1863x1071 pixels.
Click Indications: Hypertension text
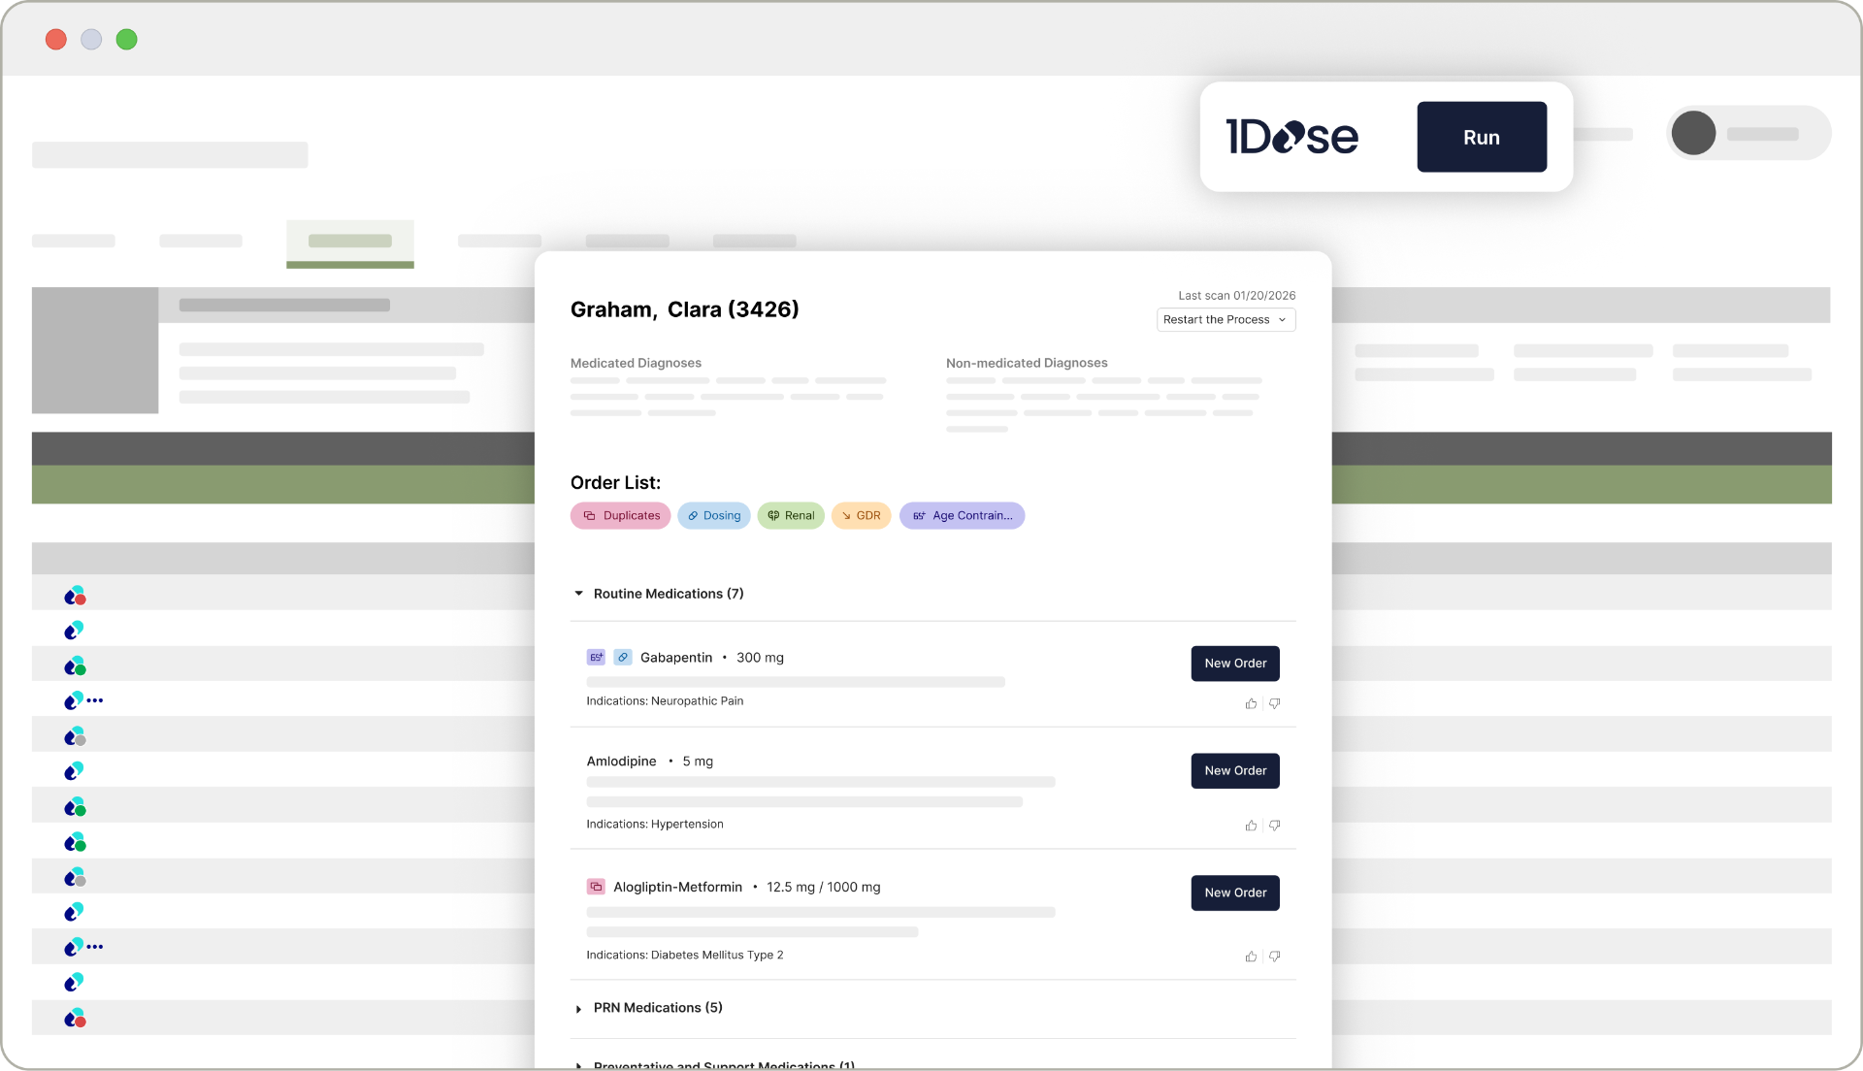point(655,825)
